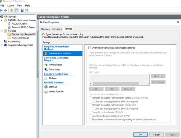Collapse the Policies tree node
Image resolution: width=181 pixels, height=138 pixels.
[2, 31]
